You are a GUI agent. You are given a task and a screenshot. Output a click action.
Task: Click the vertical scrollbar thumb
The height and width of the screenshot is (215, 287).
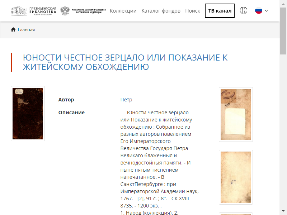pos(283,31)
